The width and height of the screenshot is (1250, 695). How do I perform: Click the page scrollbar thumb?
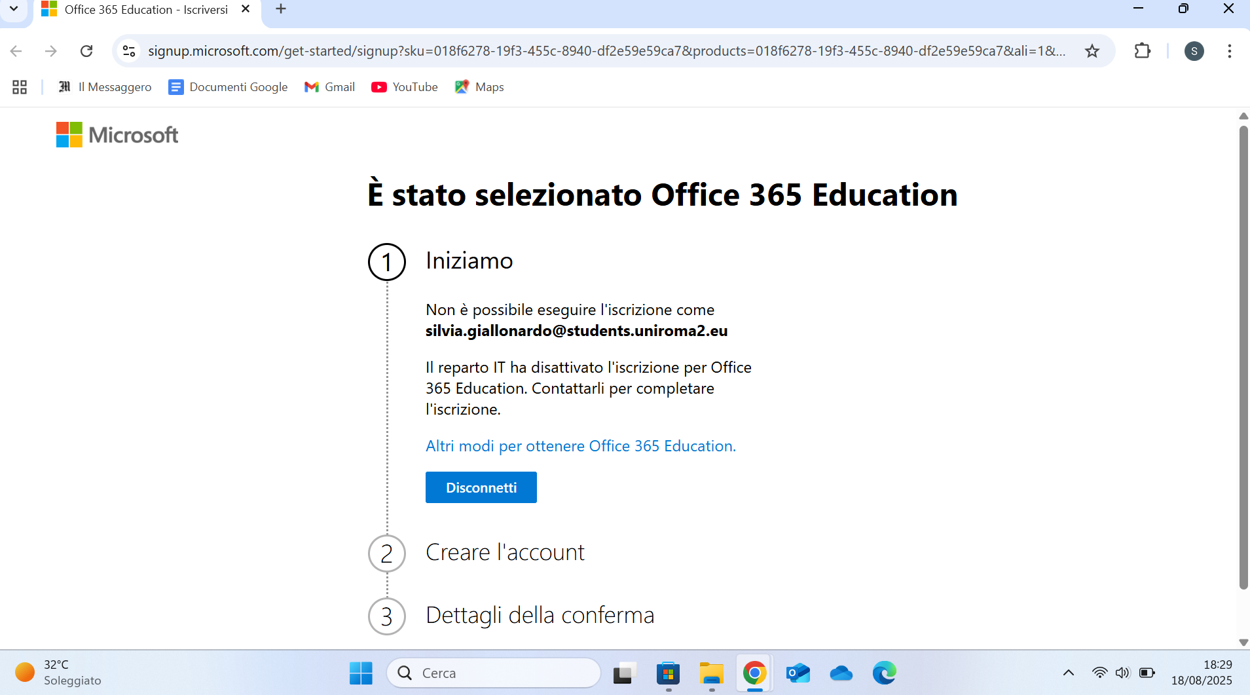[x=1243, y=357]
